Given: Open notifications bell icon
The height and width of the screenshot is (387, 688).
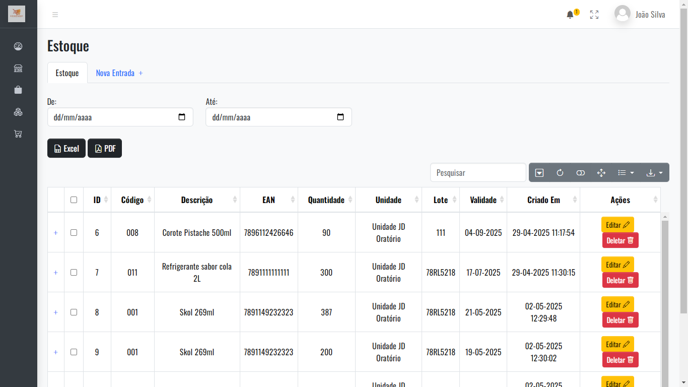Looking at the screenshot, I should tap(570, 15).
